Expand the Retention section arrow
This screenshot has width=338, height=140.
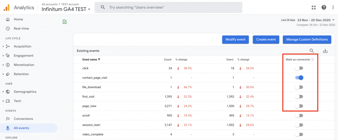point(3,74)
